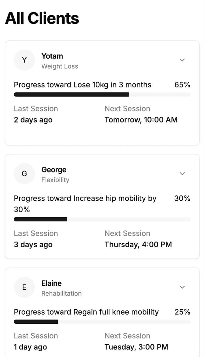
Task: Click the Rehabilitation category label
Action: (x=61, y=294)
